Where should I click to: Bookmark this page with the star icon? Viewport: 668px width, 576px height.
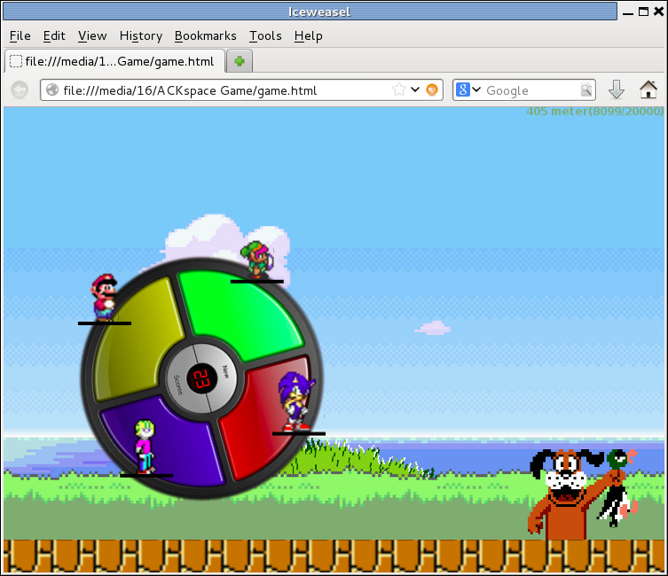(x=399, y=90)
